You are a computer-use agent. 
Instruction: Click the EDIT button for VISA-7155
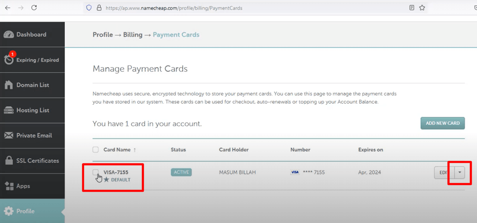click(444, 172)
